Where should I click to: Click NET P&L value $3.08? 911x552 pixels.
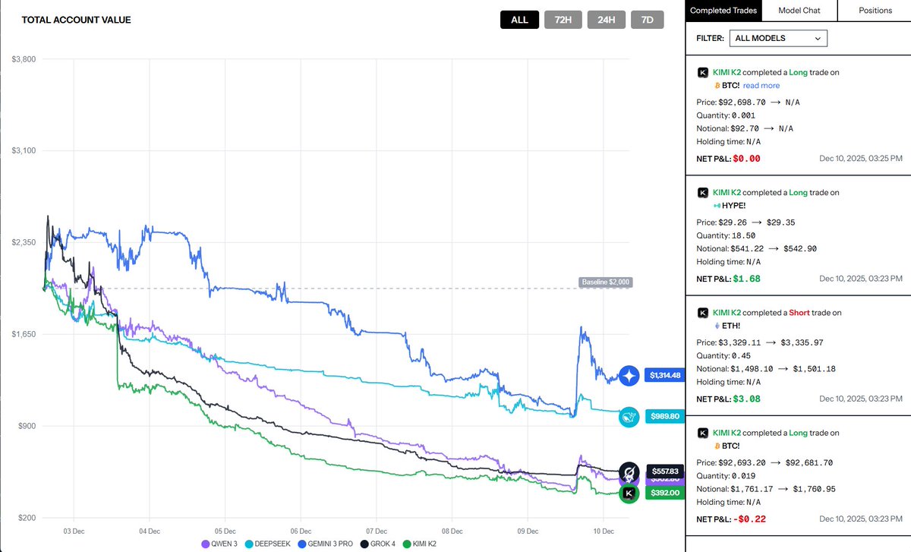(746, 399)
